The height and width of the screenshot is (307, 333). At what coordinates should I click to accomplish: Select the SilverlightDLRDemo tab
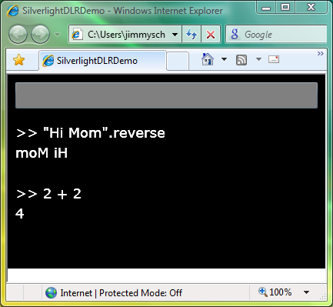(102, 61)
